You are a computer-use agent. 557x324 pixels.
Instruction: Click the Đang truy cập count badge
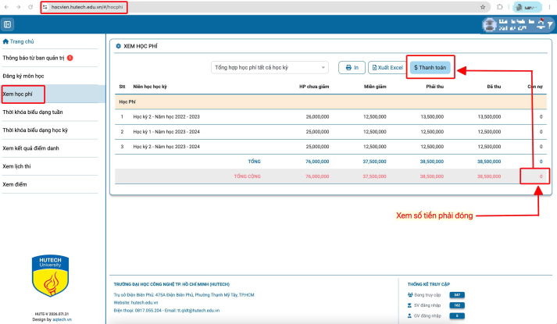pos(457,295)
